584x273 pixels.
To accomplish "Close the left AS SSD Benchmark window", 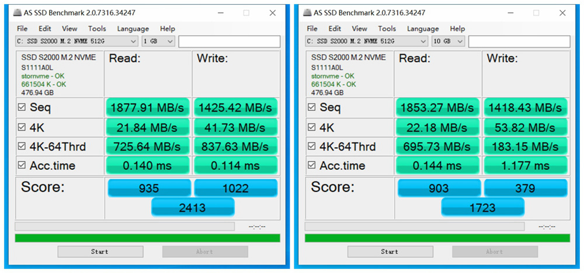I will pyautogui.click(x=273, y=13).
